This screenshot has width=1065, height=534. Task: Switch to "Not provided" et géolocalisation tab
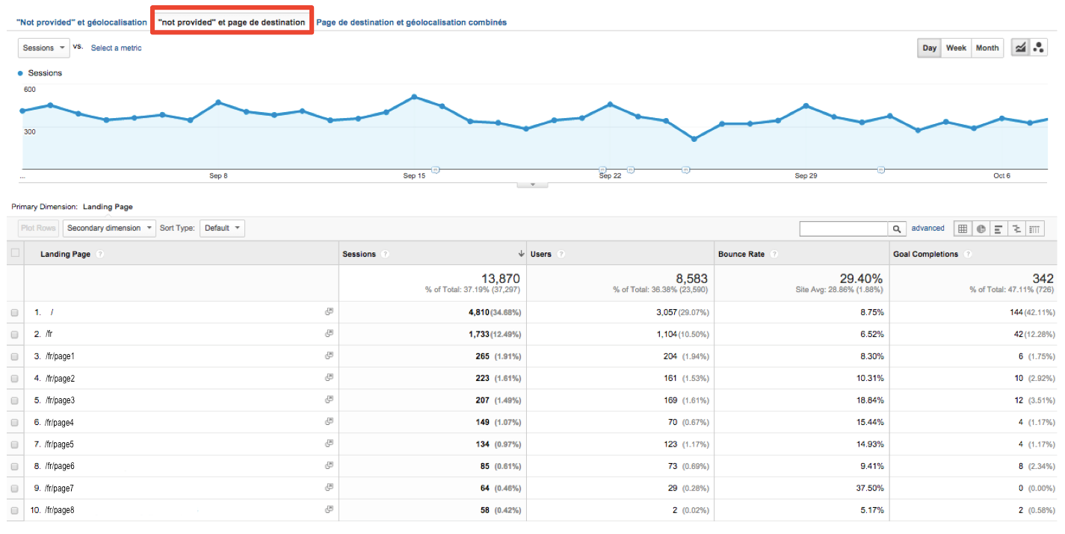tap(81, 22)
